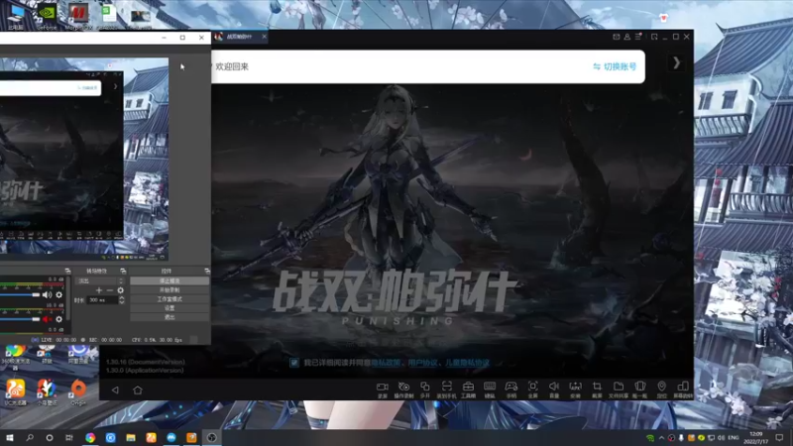Viewport: 793px width, 446px height.
Task: Add a scene transition with plus icon
Action: pyautogui.click(x=99, y=290)
